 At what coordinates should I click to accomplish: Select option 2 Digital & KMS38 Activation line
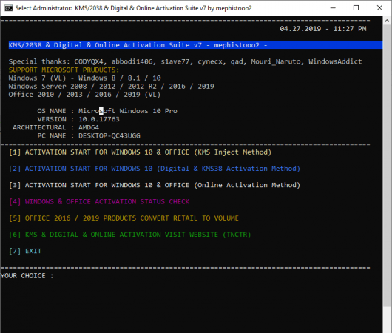click(155, 169)
